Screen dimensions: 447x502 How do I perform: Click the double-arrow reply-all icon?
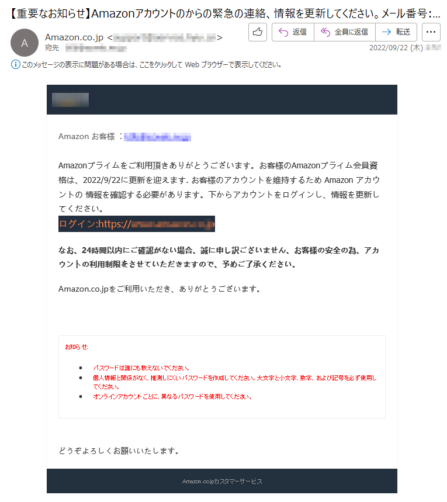pyautogui.click(x=325, y=32)
